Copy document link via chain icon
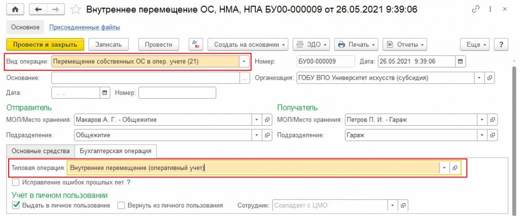This screenshot has height=221, width=521. pyautogui.click(x=476, y=9)
